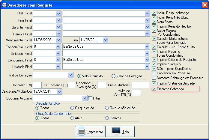This screenshot has height=140, width=209.
Task: Click the Impressora printer button
Action: [90, 132]
